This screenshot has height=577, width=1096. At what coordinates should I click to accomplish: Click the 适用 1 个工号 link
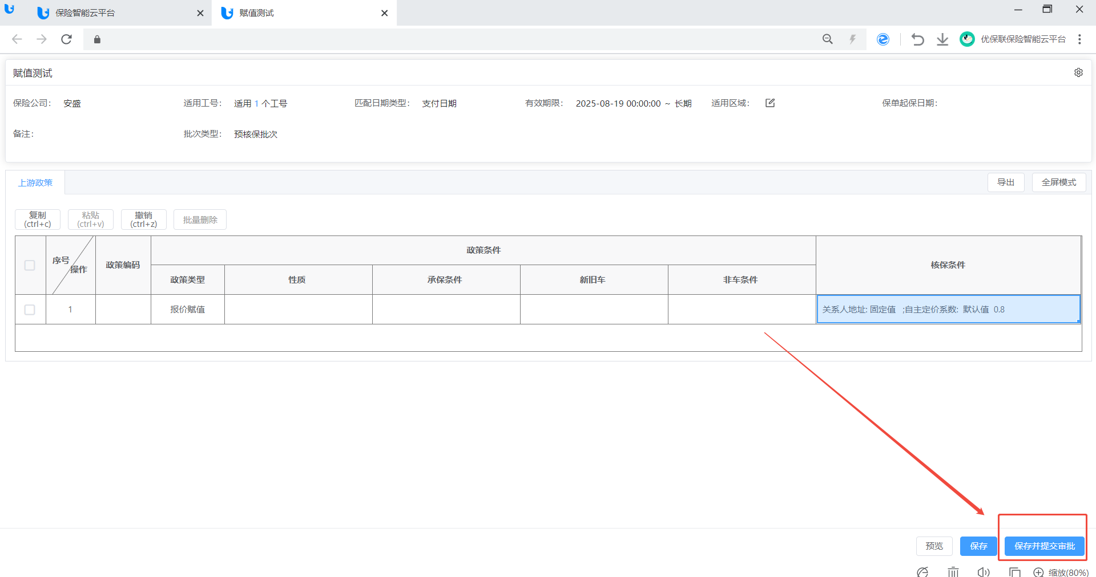coord(260,103)
